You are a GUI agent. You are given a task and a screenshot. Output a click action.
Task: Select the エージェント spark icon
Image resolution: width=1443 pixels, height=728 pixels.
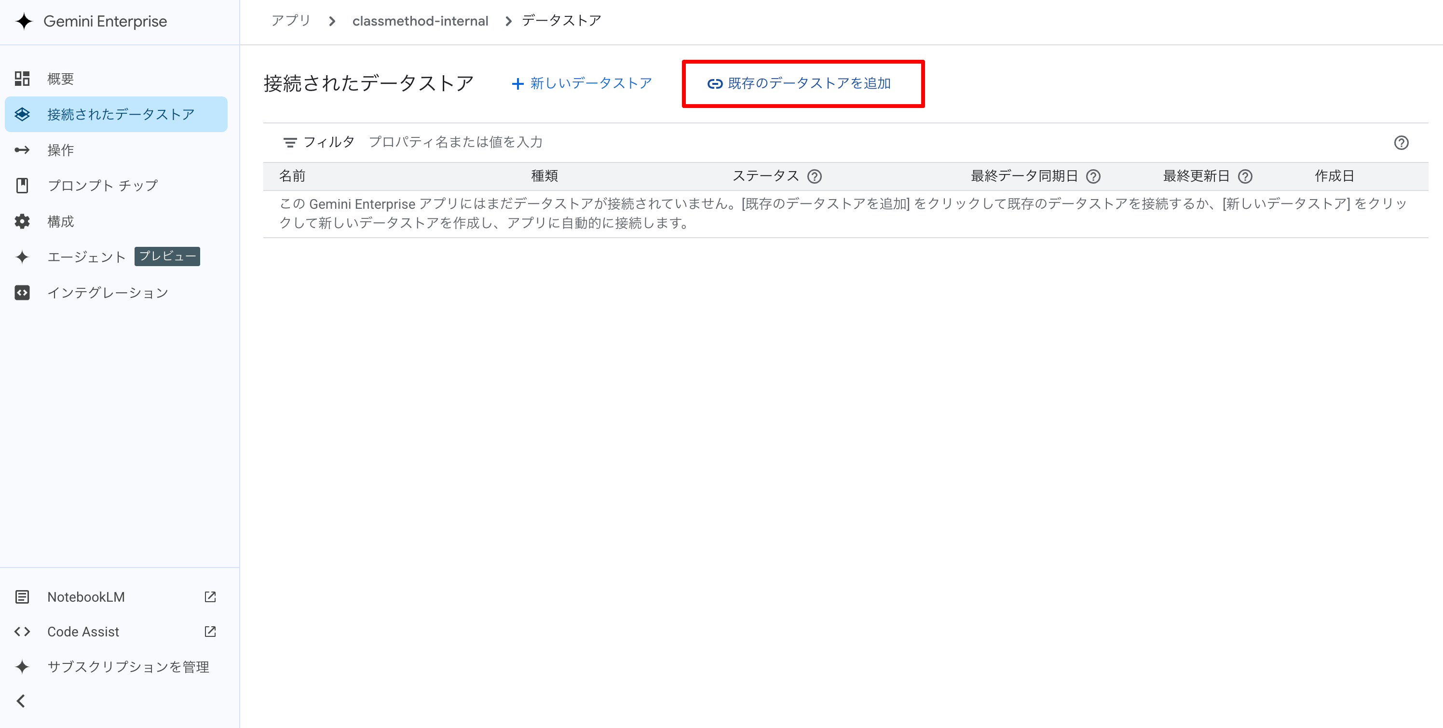point(22,256)
